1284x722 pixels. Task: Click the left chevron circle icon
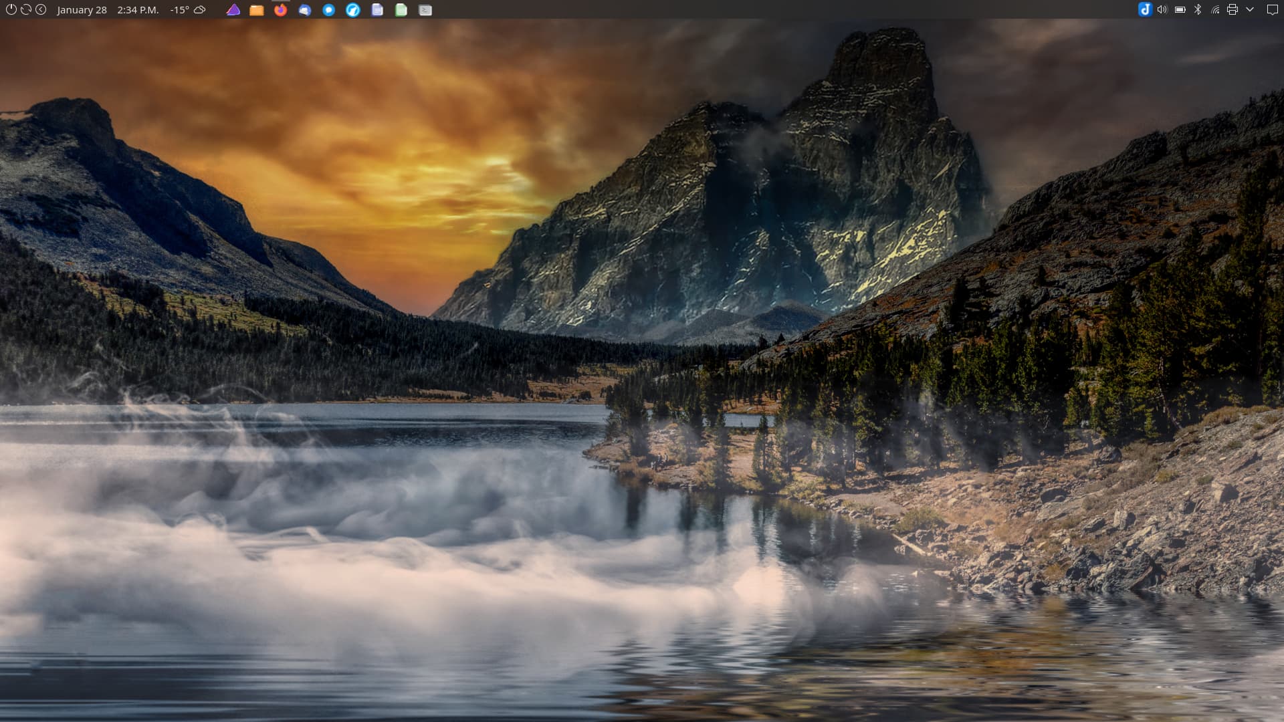point(41,9)
